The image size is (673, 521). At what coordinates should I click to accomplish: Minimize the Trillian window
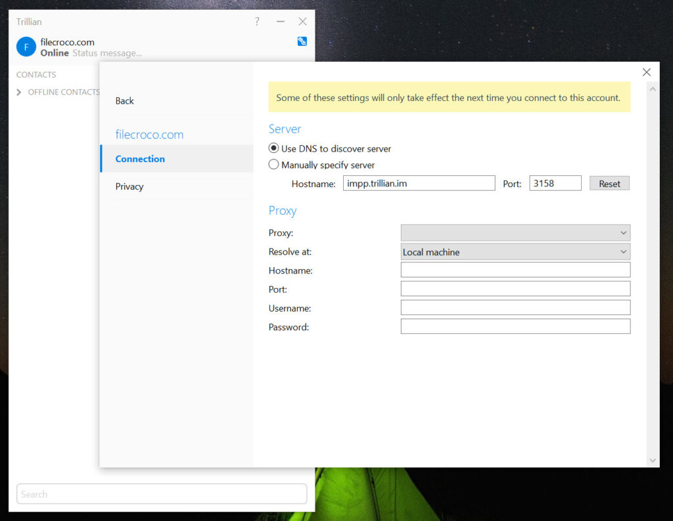[x=280, y=22]
